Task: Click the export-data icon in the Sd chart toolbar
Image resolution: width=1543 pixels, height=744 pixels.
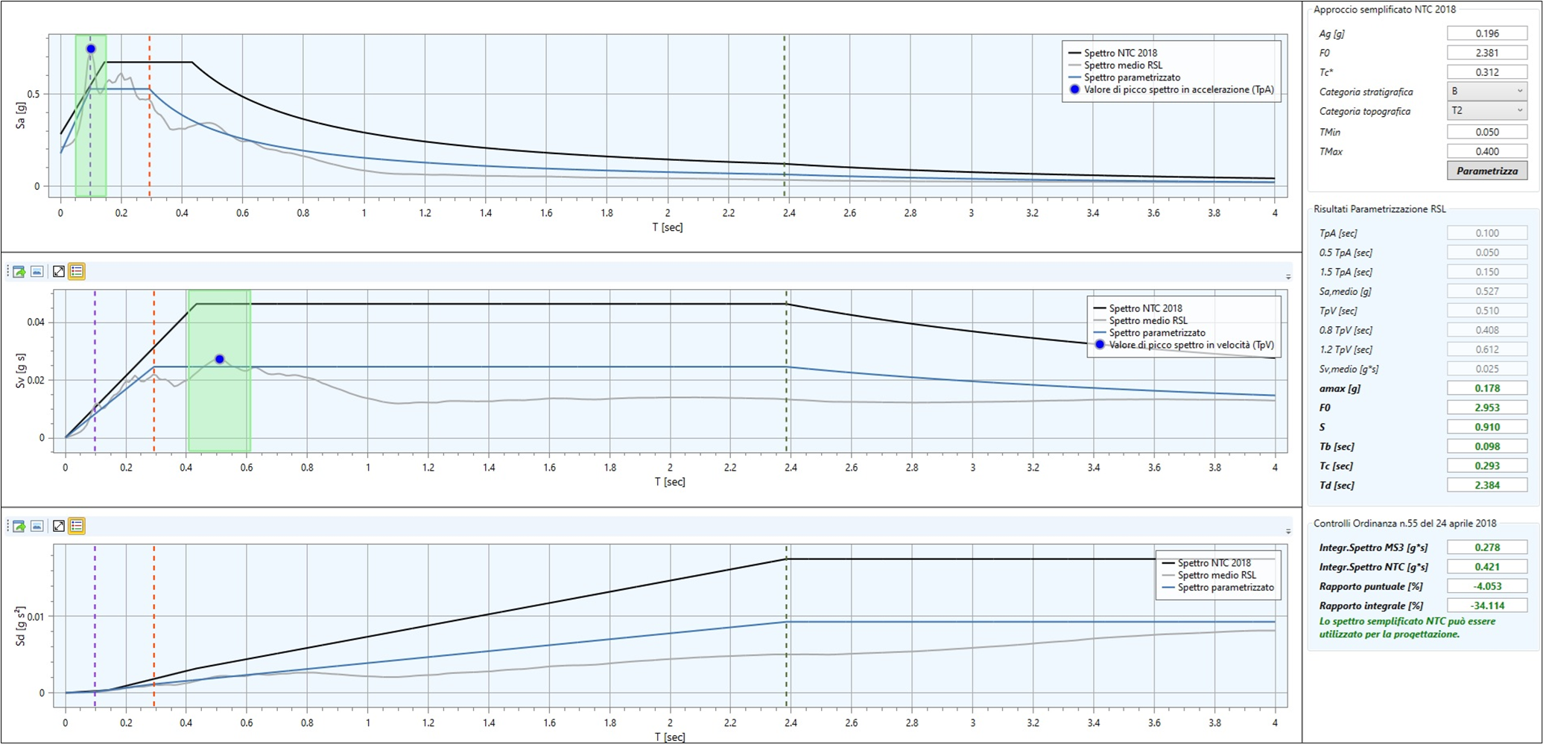Action: [x=19, y=527]
